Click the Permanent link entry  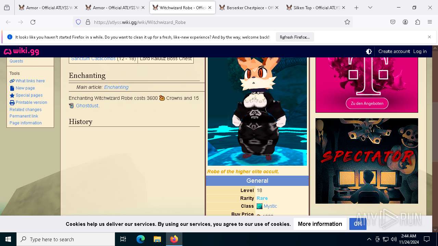coord(24,116)
